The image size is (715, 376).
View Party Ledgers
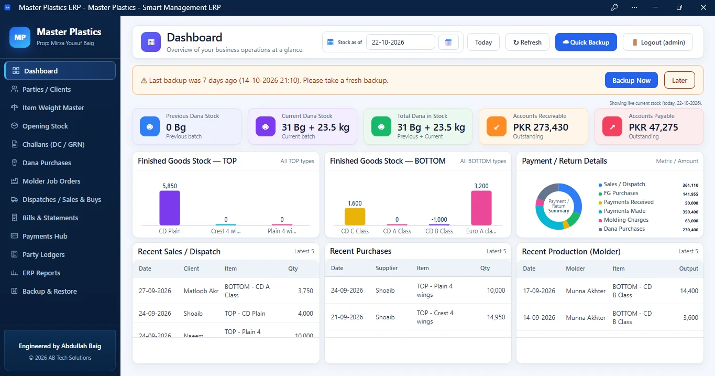point(60,254)
